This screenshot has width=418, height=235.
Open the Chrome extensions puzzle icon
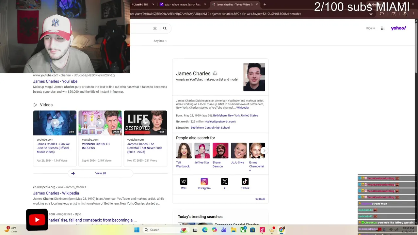(x=382, y=14)
